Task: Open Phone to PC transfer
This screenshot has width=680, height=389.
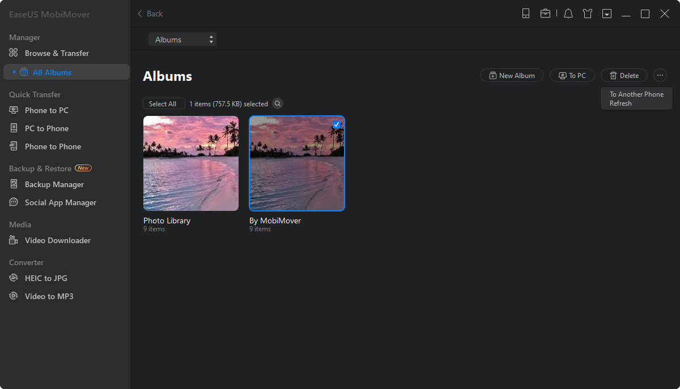Action: pyautogui.click(x=46, y=110)
